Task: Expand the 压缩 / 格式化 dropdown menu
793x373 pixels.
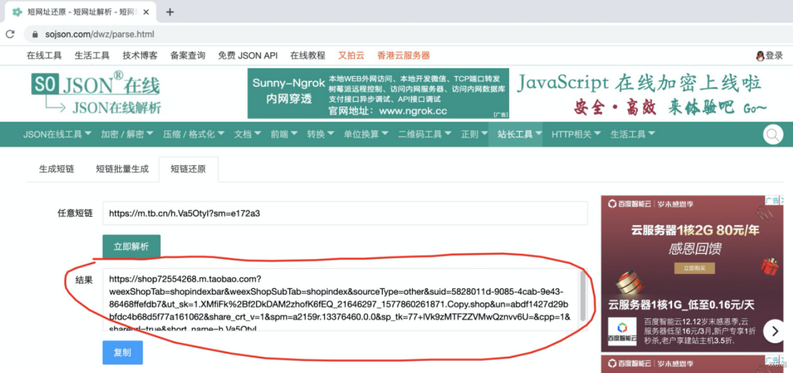Action: 194,134
